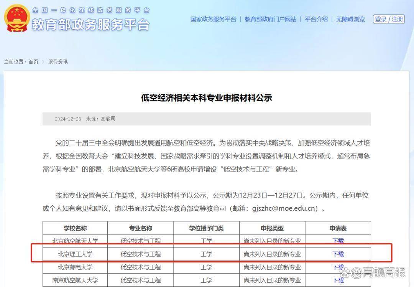This screenshot has width=414, height=287.
Task: Select the 南京航空航天大学 school name cell
Action: (75, 280)
